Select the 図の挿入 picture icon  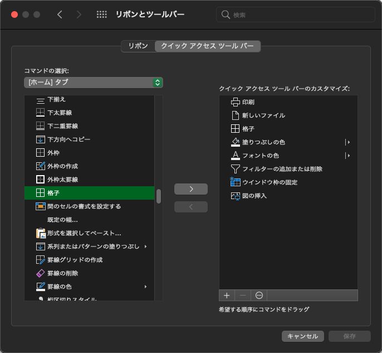tap(235, 196)
